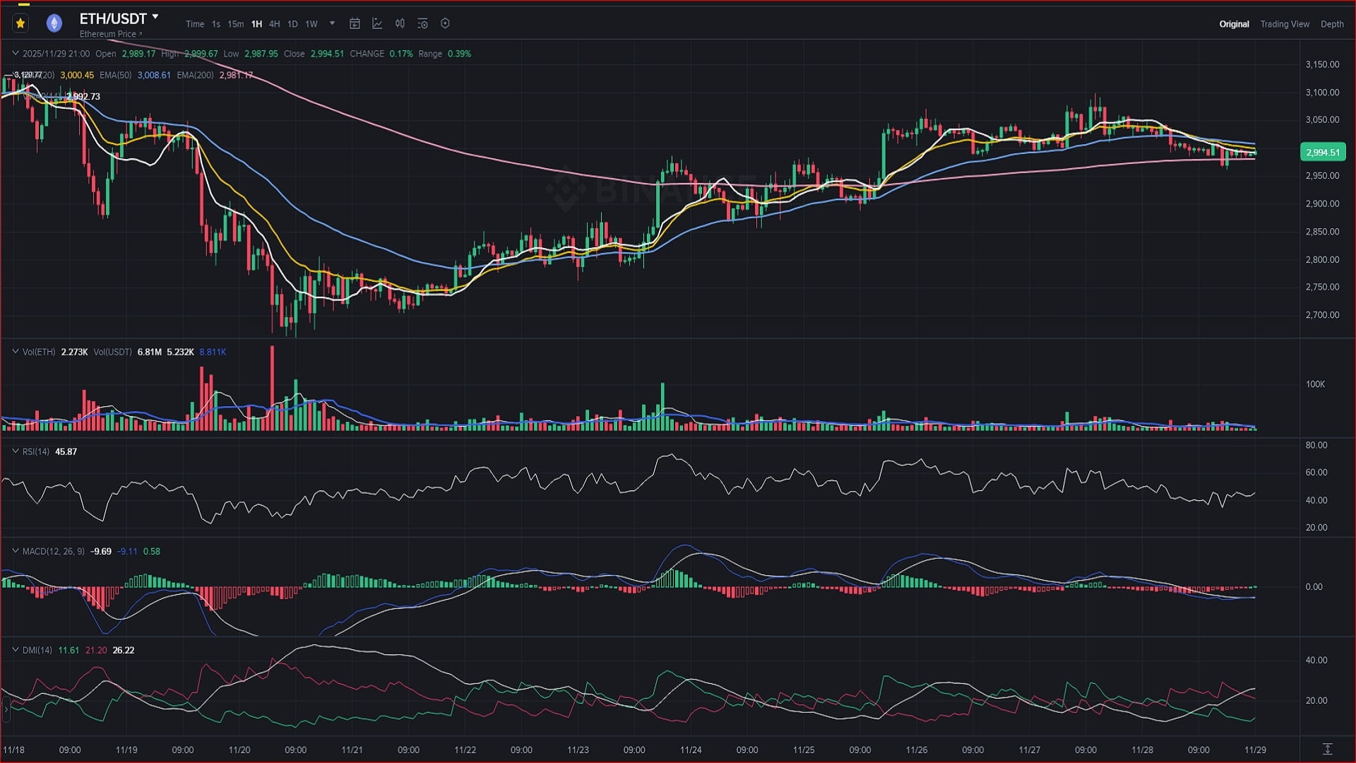Open the ETH/USDT pair selector dropdown
Screen dimensions: 1356x763
point(155,17)
